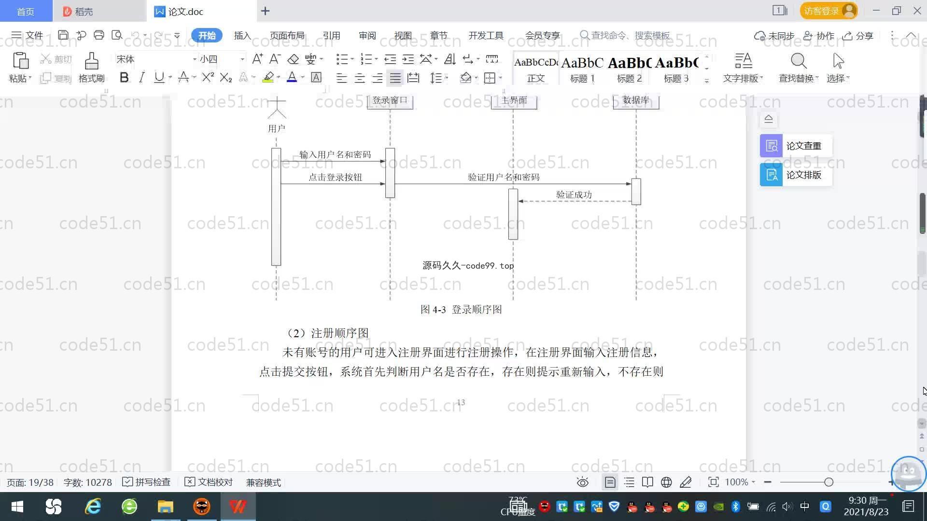The height and width of the screenshot is (521, 927).
Task: Click the 分享 share button
Action: pyautogui.click(x=858, y=36)
